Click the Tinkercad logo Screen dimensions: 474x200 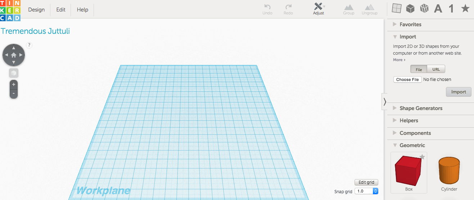tap(10, 10)
